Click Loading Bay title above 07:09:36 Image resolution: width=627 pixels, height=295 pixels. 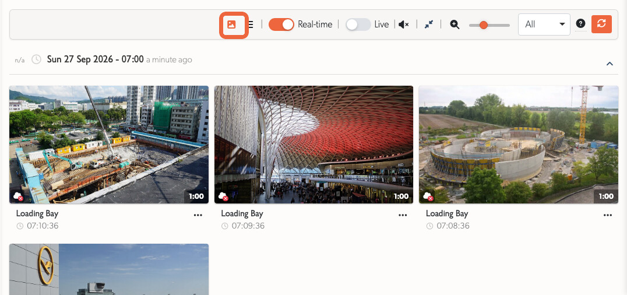[x=242, y=213]
